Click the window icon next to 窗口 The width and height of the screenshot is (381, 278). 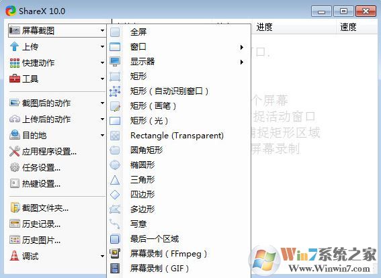pos(115,46)
